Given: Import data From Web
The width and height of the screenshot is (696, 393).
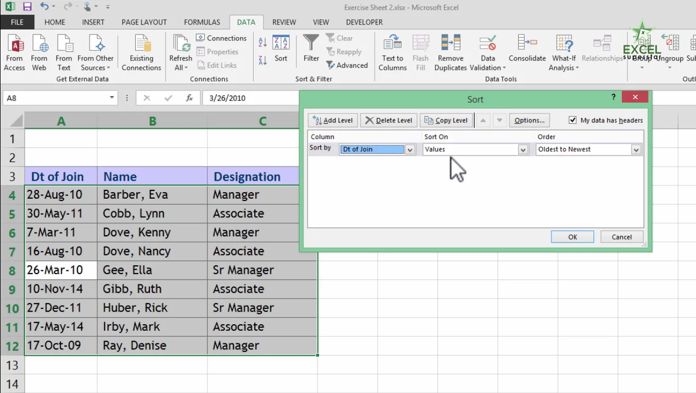Looking at the screenshot, I should tap(39, 53).
